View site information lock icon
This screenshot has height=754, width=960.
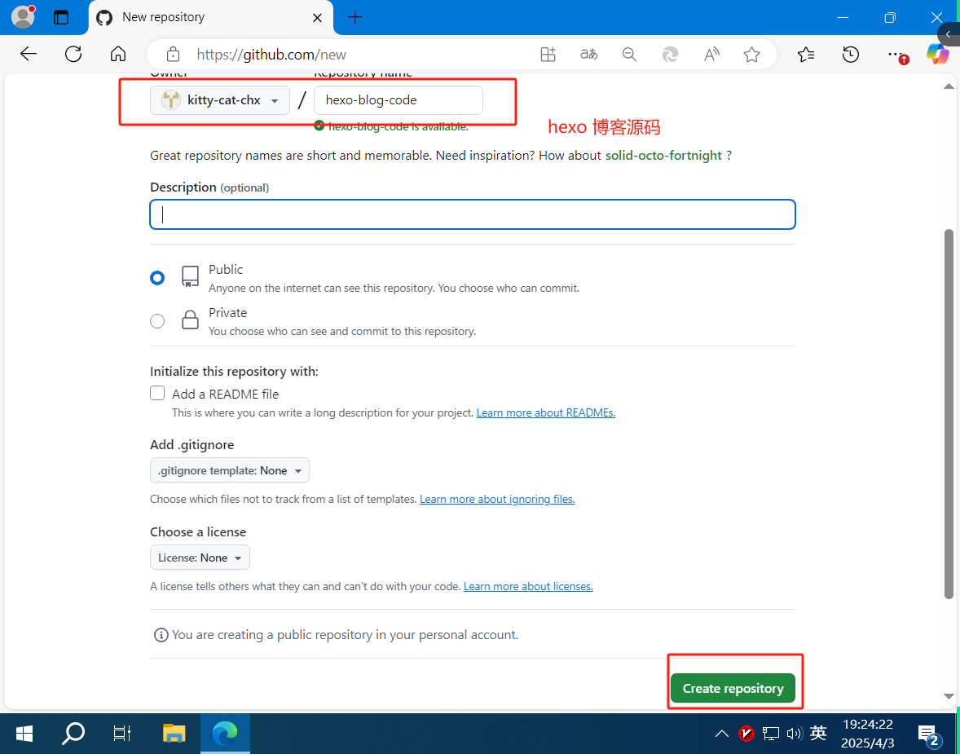pyautogui.click(x=174, y=55)
